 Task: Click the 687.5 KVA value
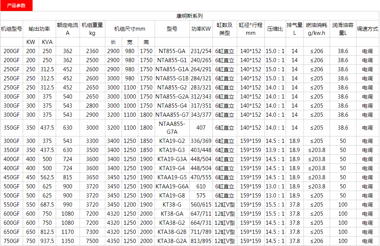click(x=47, y=205)
